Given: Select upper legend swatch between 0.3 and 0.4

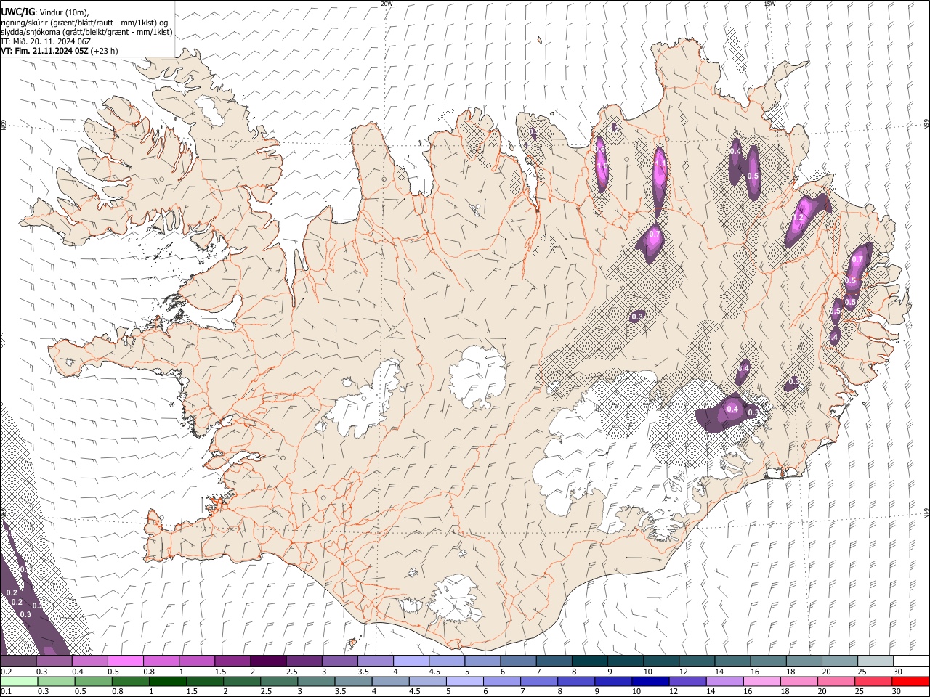Looking at the screenshot, I should click(x=54, y=661).
